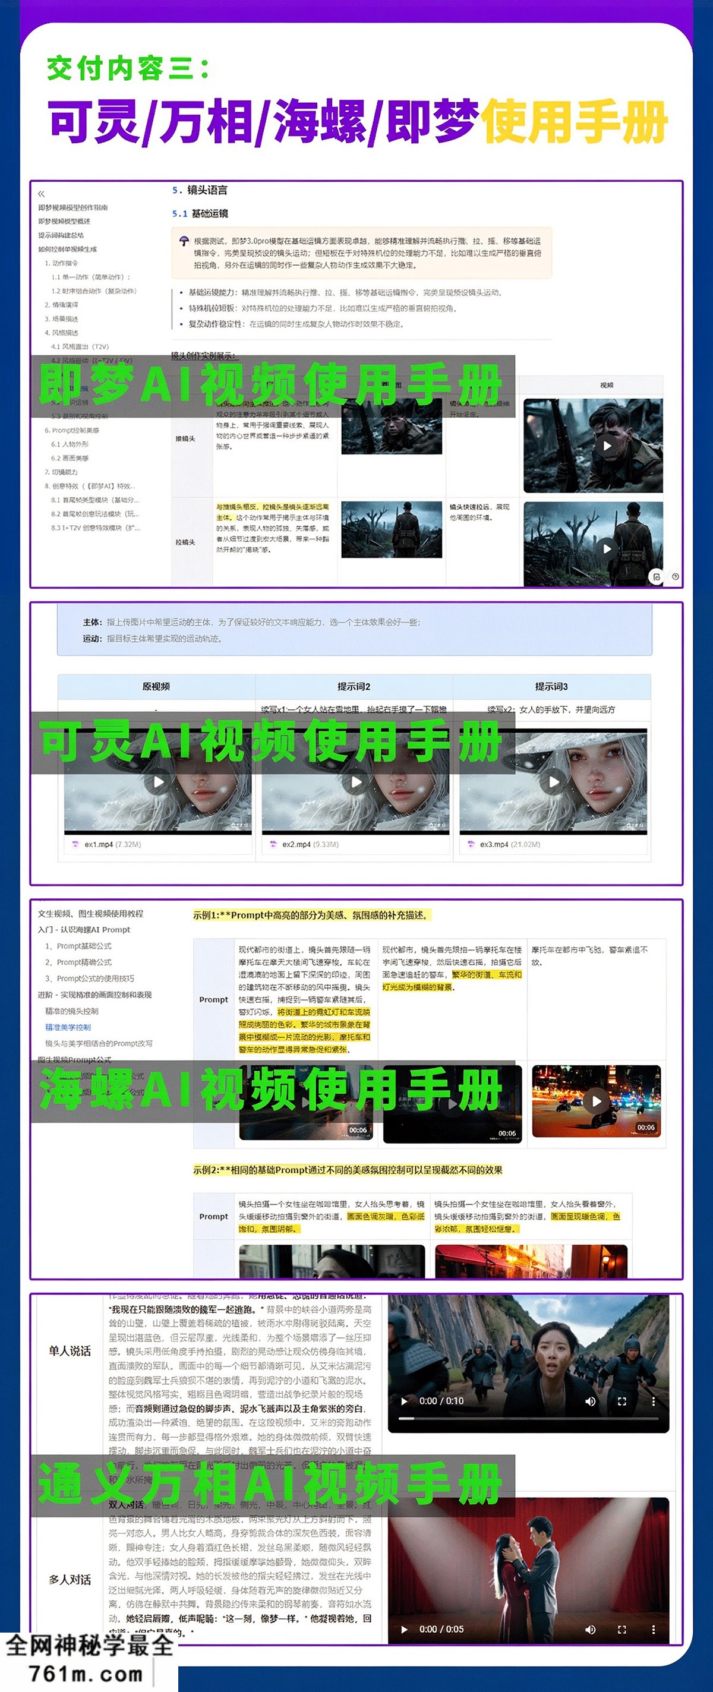Open '8.3 I+T2V 创意特效模块' entry
The height and width of the screenshot is (1692, 713).
pyautogui.click(x=95, y=528)
